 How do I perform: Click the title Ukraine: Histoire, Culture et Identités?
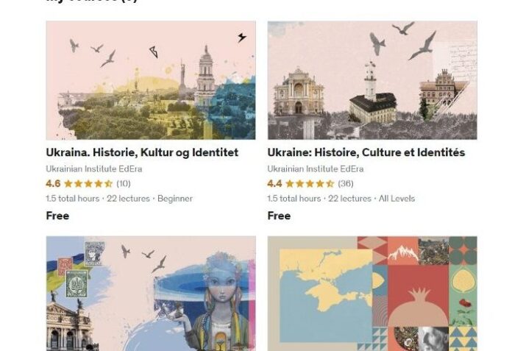366,152
